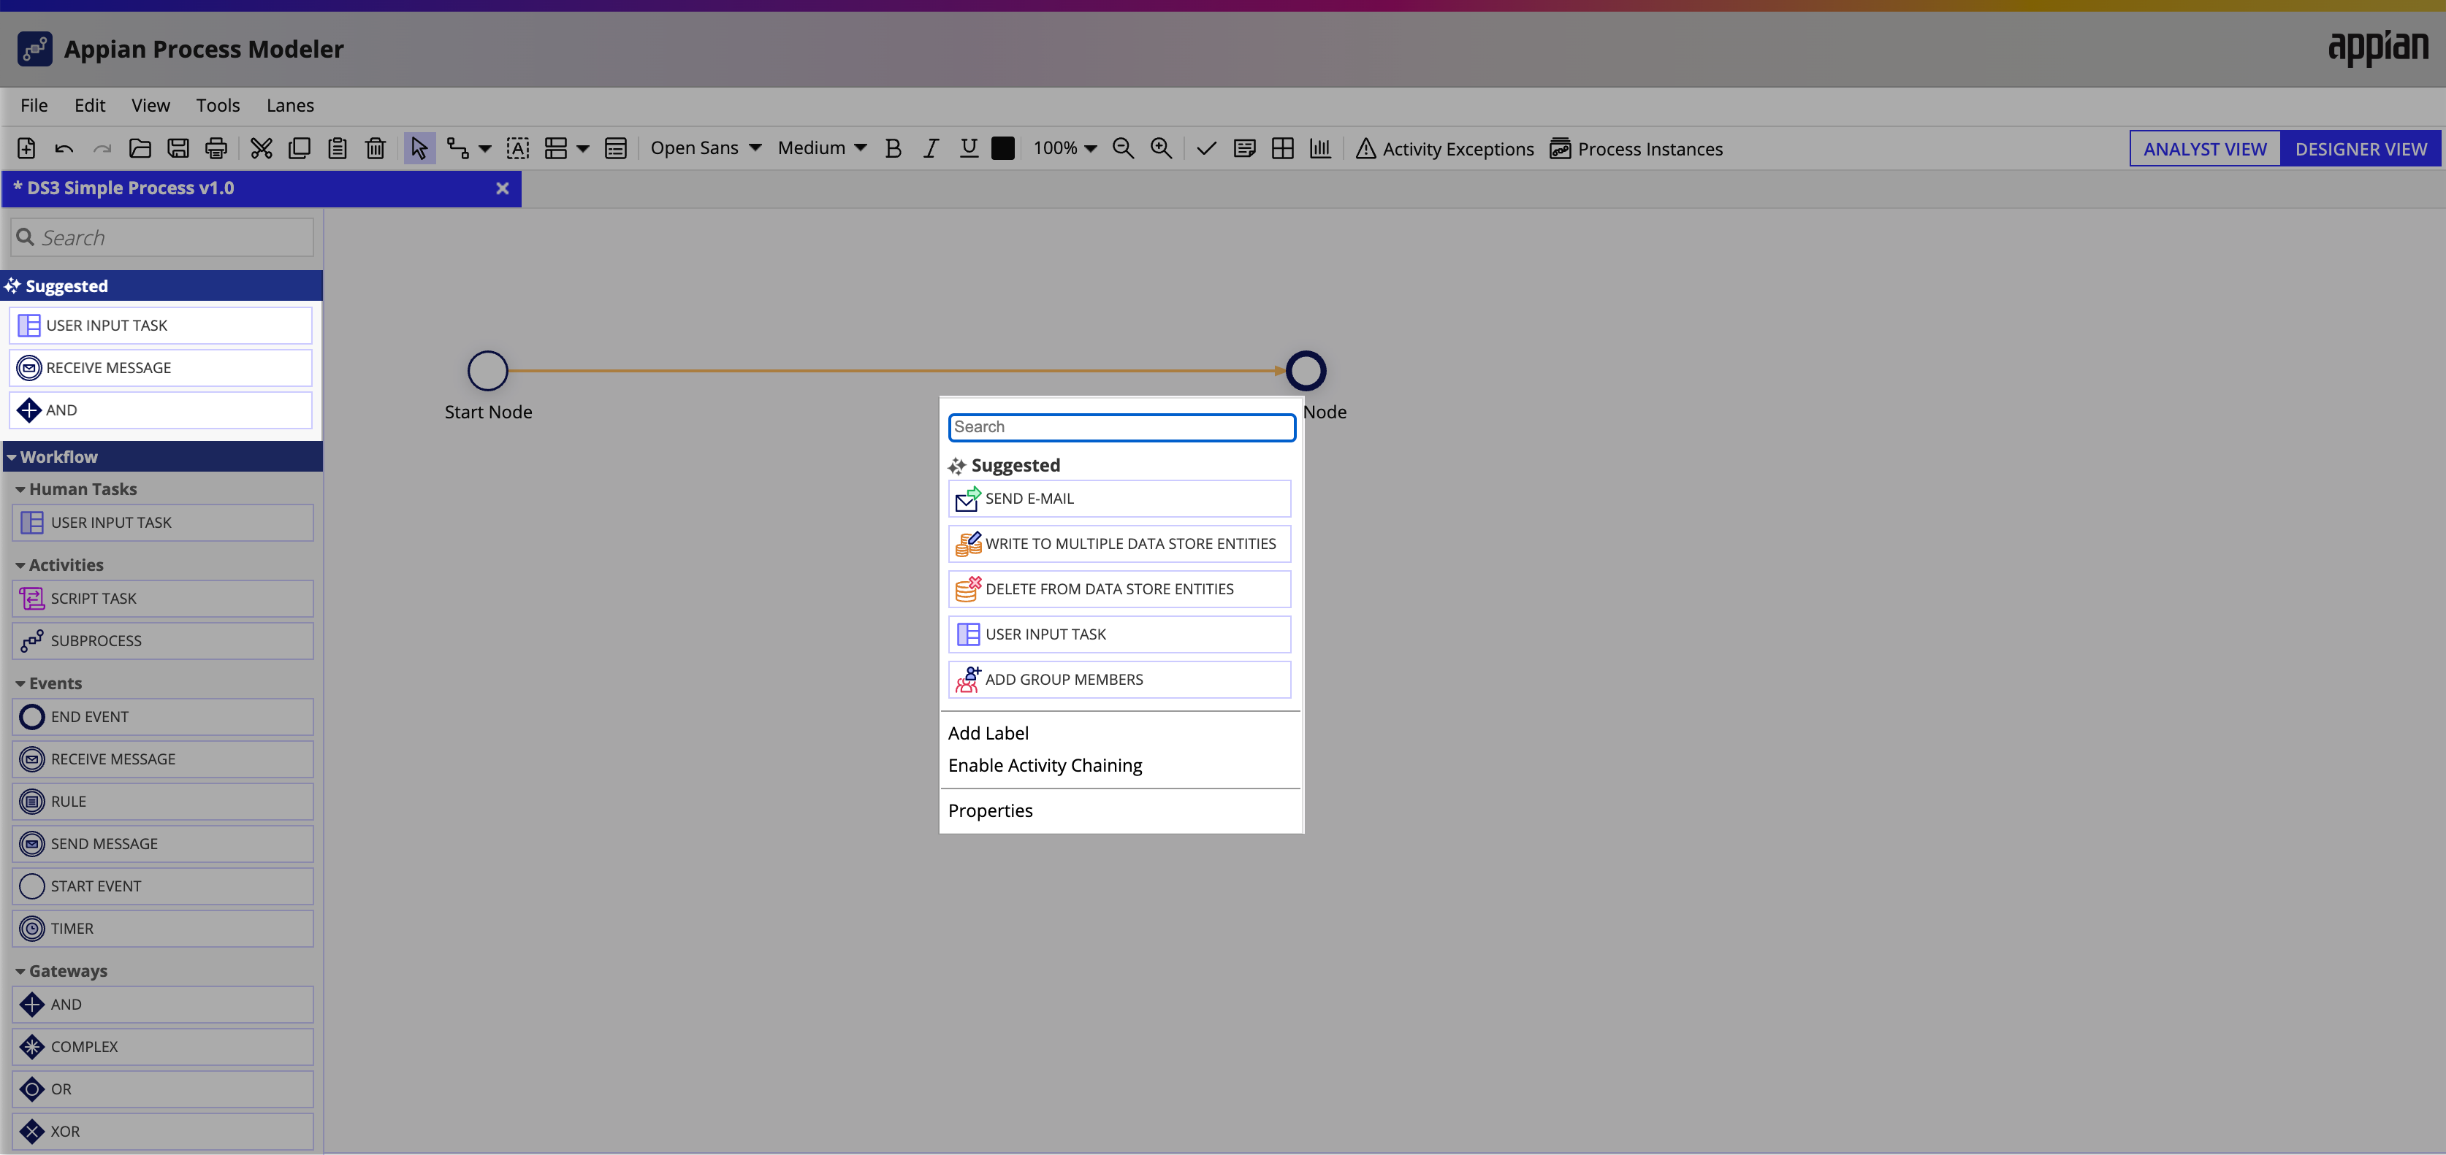2446x1155 pixels.
Task: Choose Enable Activity Chaining in context menu
Action: point(1045,765)
